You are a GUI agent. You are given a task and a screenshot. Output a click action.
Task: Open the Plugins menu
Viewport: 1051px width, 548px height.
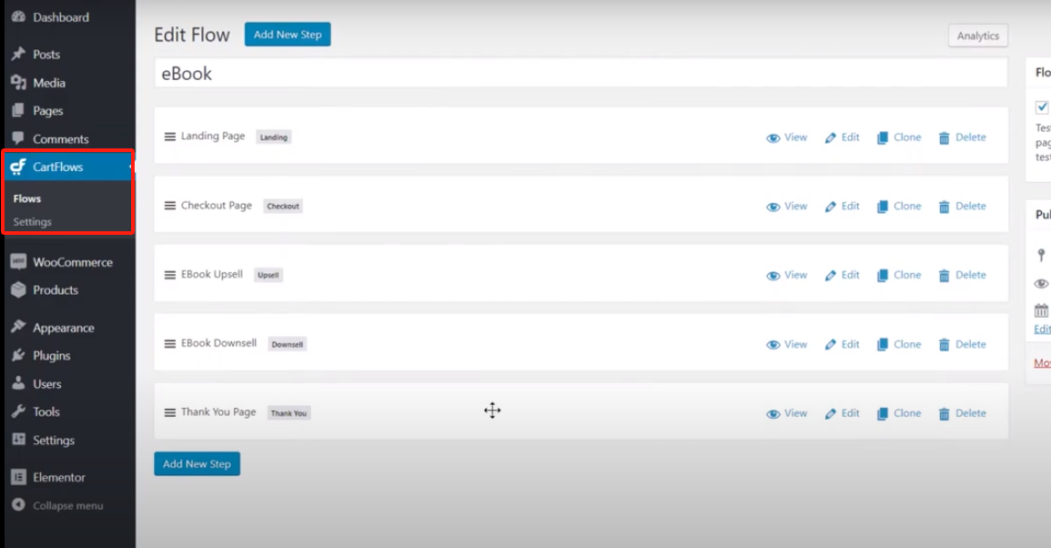tap(51, 356)
